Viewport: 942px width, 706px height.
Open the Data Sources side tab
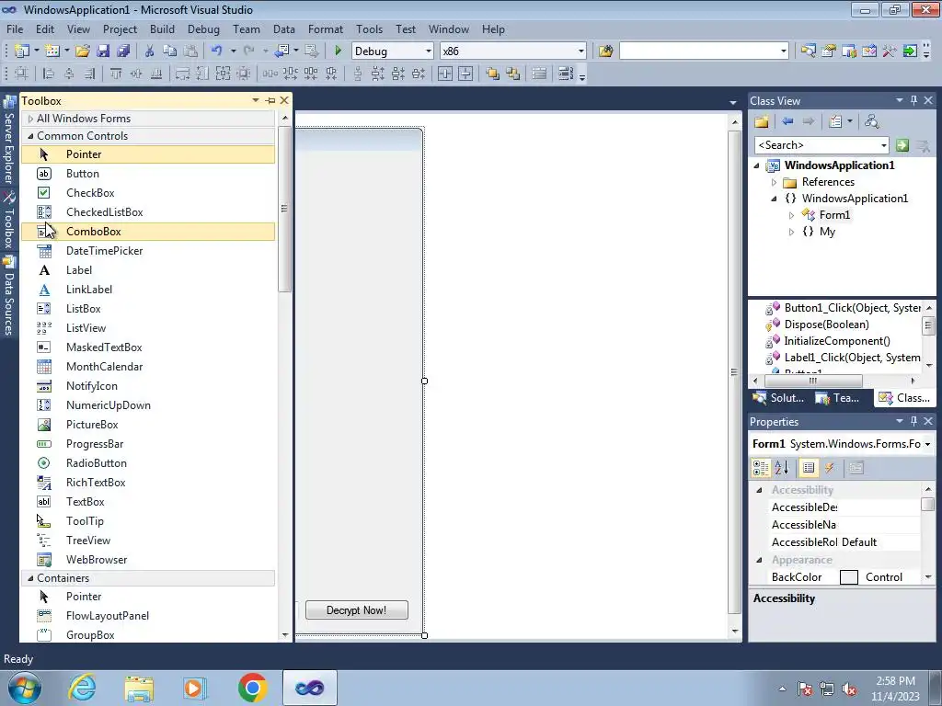(9, 296)
